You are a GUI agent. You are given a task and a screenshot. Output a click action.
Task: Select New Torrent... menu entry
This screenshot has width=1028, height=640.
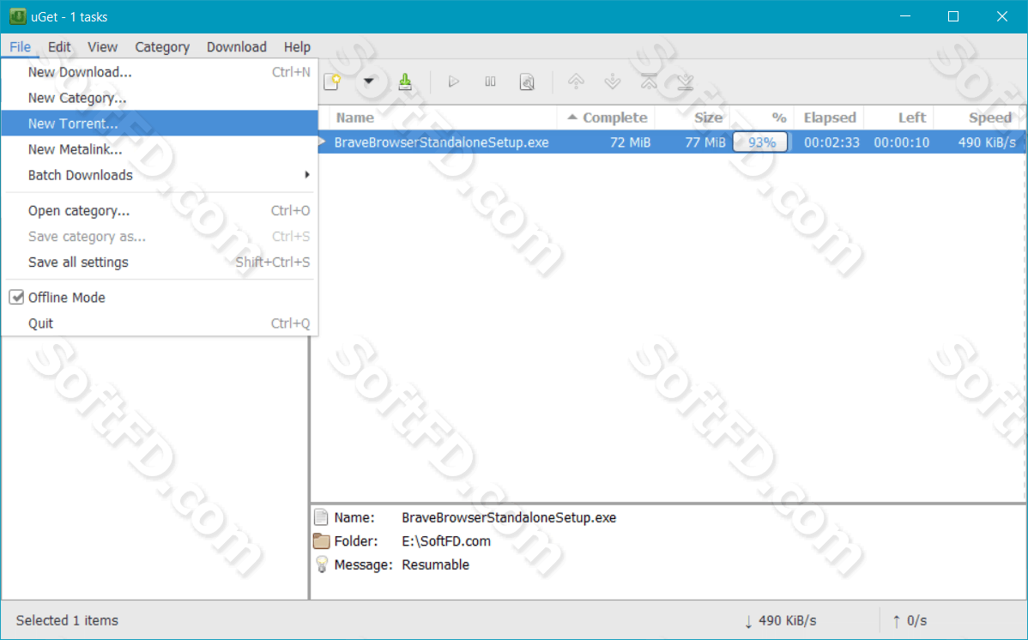pyautogui.click(x=160, y=124)
